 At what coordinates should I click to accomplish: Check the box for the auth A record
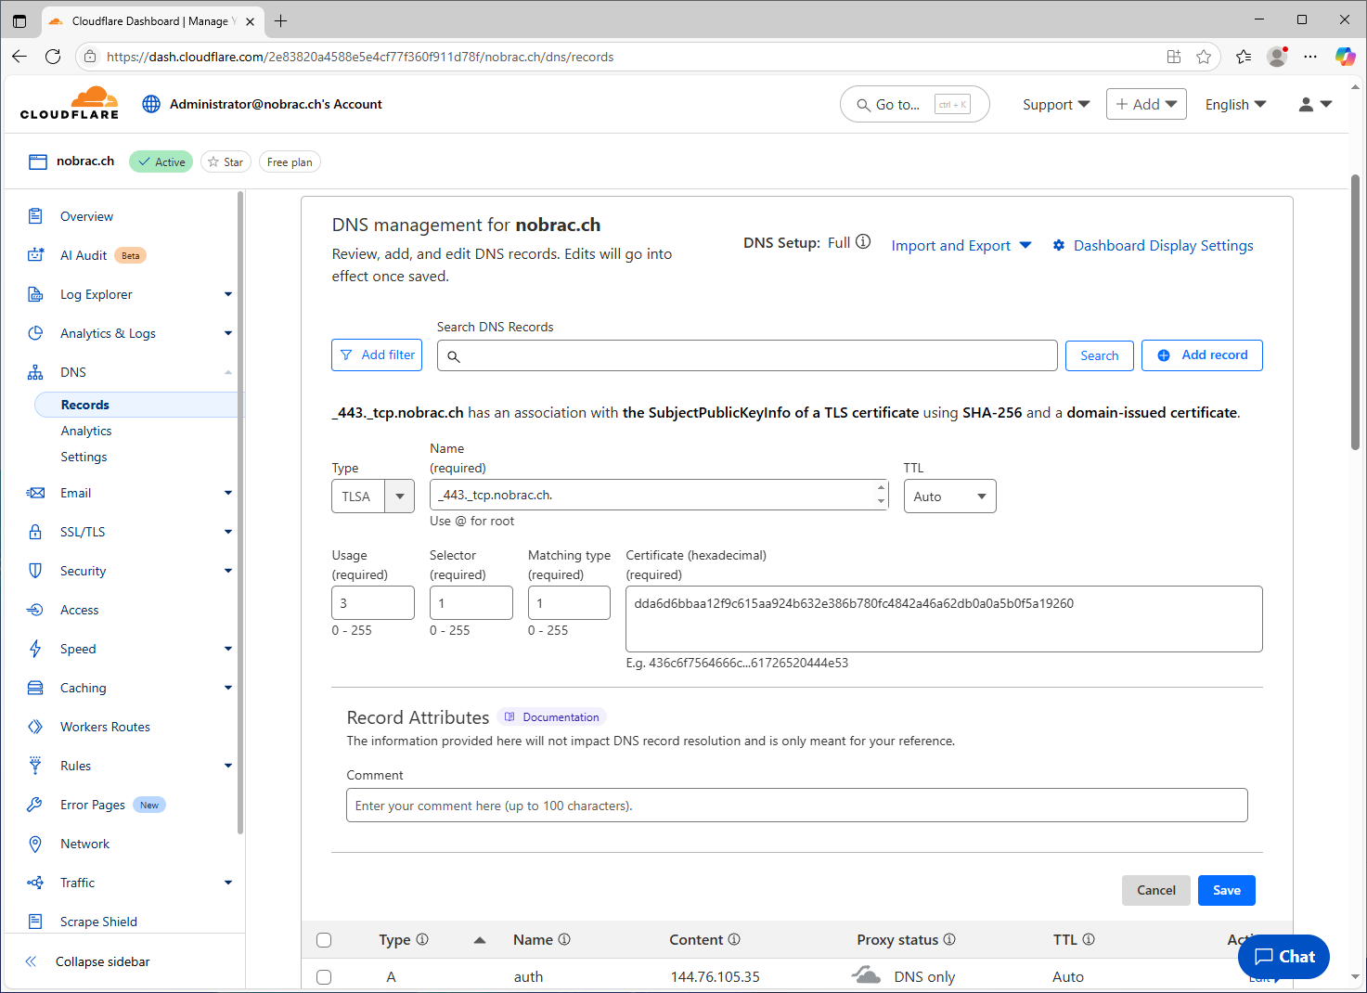click(324, 977)
